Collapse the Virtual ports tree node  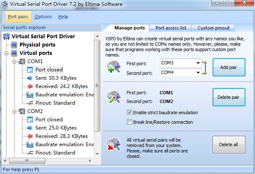pyautogui.click(x=7, y=53)
